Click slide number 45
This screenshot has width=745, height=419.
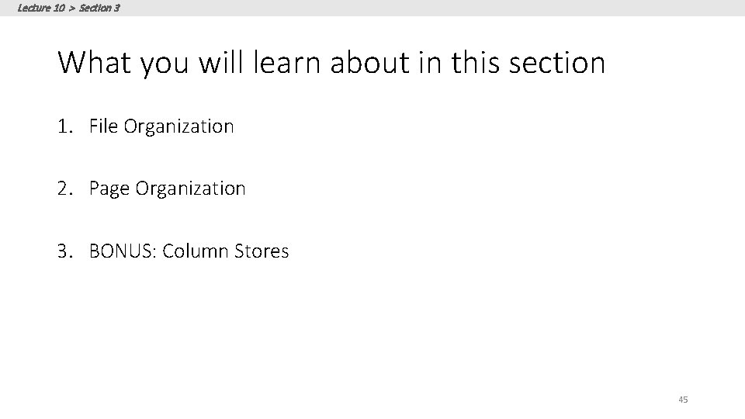(683, 400)
